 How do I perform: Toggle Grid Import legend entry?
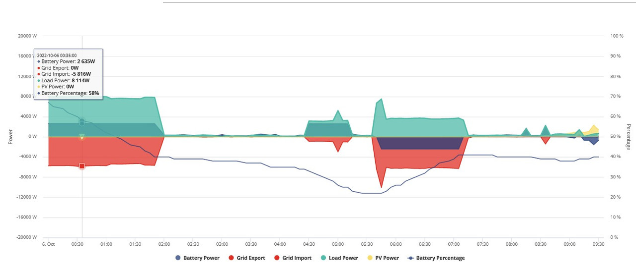(293, 258)
